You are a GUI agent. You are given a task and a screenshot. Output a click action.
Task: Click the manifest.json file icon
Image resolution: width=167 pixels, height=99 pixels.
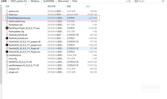pyautogui.click(x=7, y=55)
